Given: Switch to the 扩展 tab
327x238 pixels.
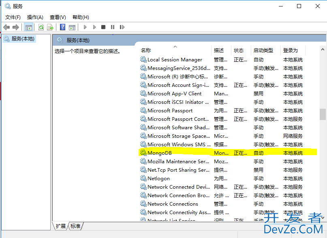Looking at the screenshot, I should coord(61,226).
